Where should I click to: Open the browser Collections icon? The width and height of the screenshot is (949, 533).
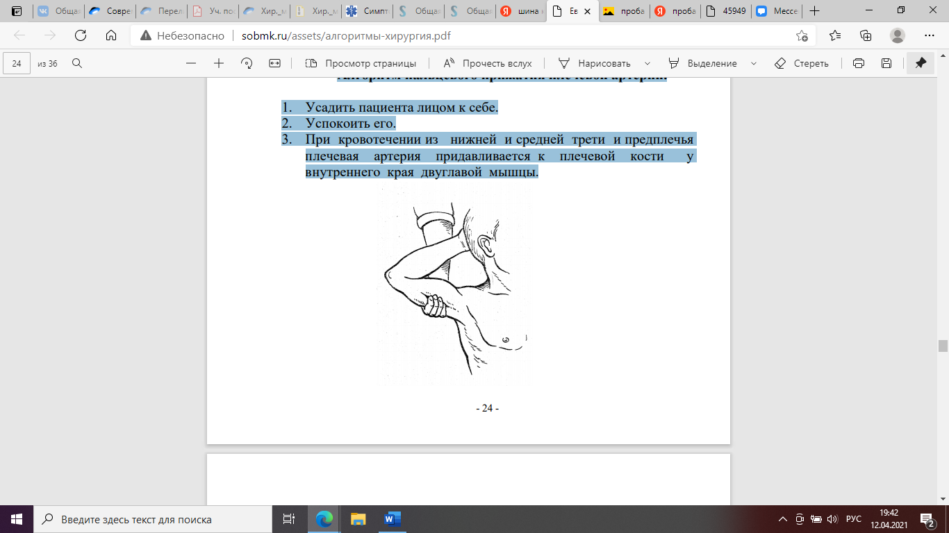pyautogui.click(x=866, y=36)
